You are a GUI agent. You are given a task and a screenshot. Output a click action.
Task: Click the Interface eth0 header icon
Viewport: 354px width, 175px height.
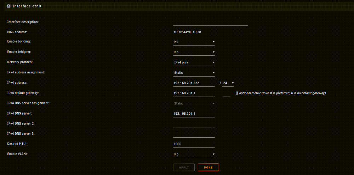[x=8, y=6]
